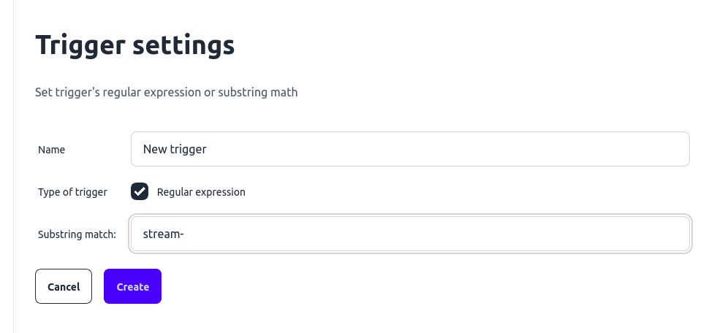Uncheck the Regular expression checkbox
This screenshot has width=725, height=333.
point(140,191)
